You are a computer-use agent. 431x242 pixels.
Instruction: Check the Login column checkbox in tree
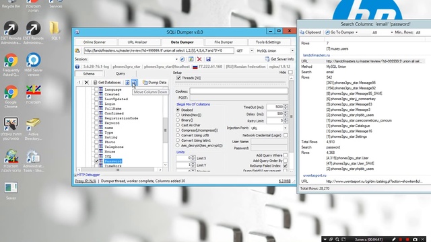pyautogui.click(x=96, y=104)
